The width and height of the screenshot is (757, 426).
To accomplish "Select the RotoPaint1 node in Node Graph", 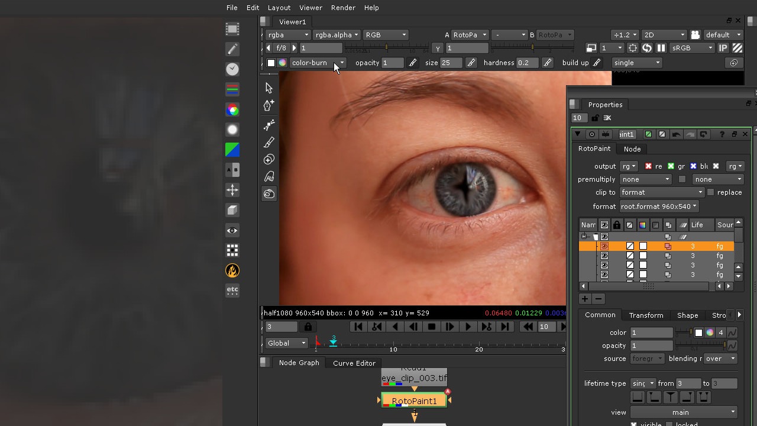I will (x=414, y=401).
